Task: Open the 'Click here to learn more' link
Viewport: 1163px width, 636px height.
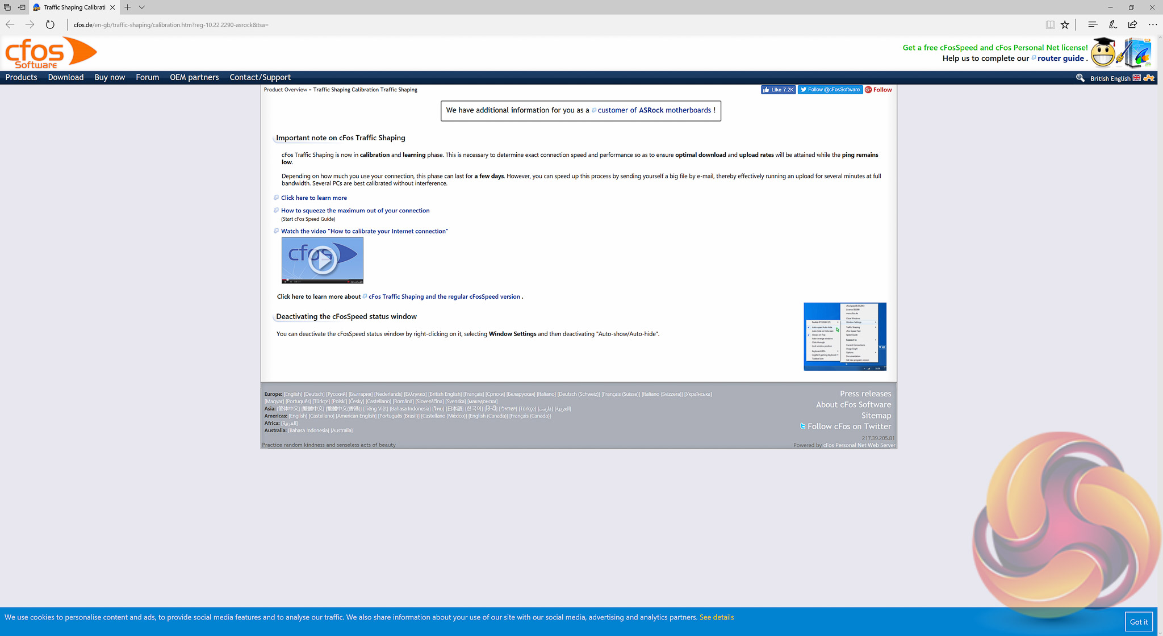Action: [313, 198]
